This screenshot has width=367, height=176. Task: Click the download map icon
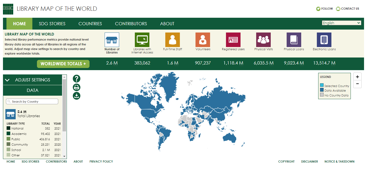pos(77,96)
